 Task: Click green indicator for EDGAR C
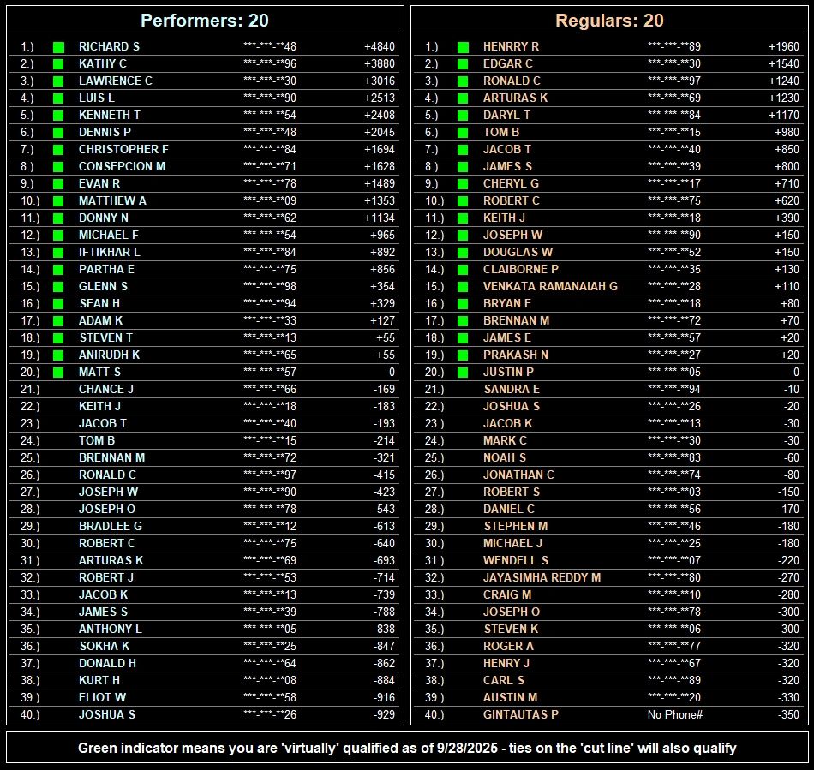[x=463, y=64]
